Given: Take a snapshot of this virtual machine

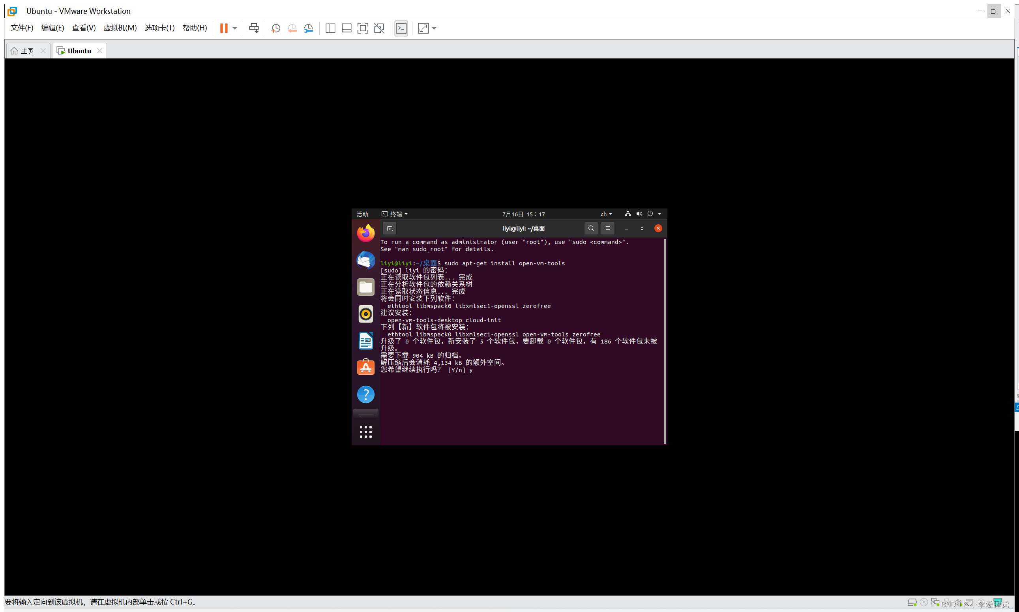Looking at the screenshot, I should point(275,28).
